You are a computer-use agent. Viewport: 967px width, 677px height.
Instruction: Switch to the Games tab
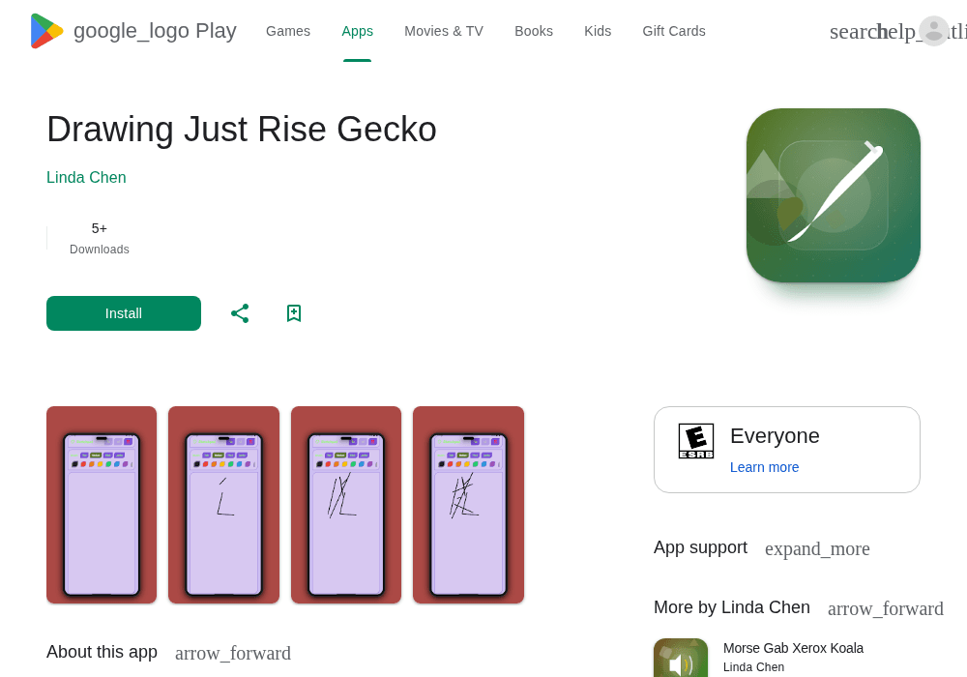click(x=288, y=31)
